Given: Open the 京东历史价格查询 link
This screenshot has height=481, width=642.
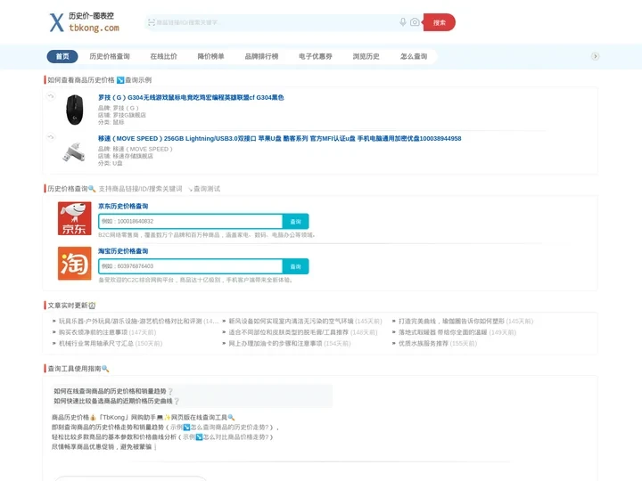Looking at the screenshot, I should click(x=123, y=206).
